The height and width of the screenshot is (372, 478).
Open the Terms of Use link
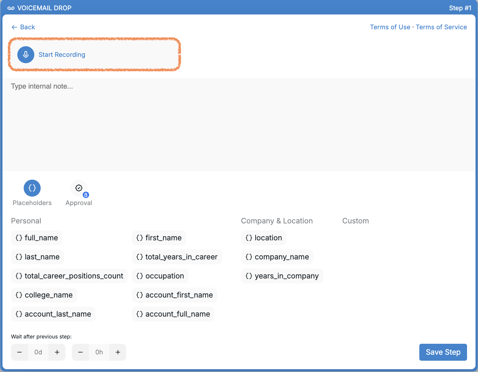[x=390, y=27]
